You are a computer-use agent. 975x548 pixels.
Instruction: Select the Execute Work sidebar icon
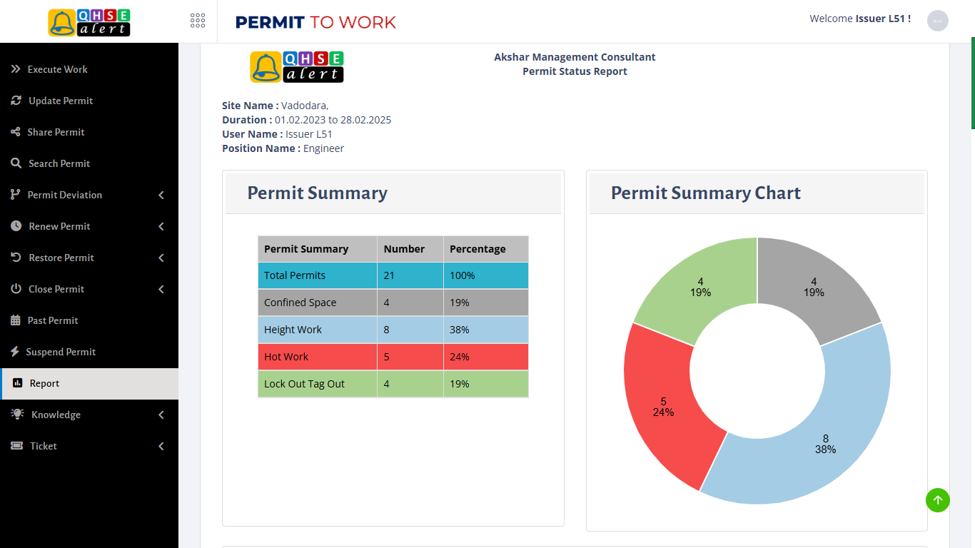point(16,69)
